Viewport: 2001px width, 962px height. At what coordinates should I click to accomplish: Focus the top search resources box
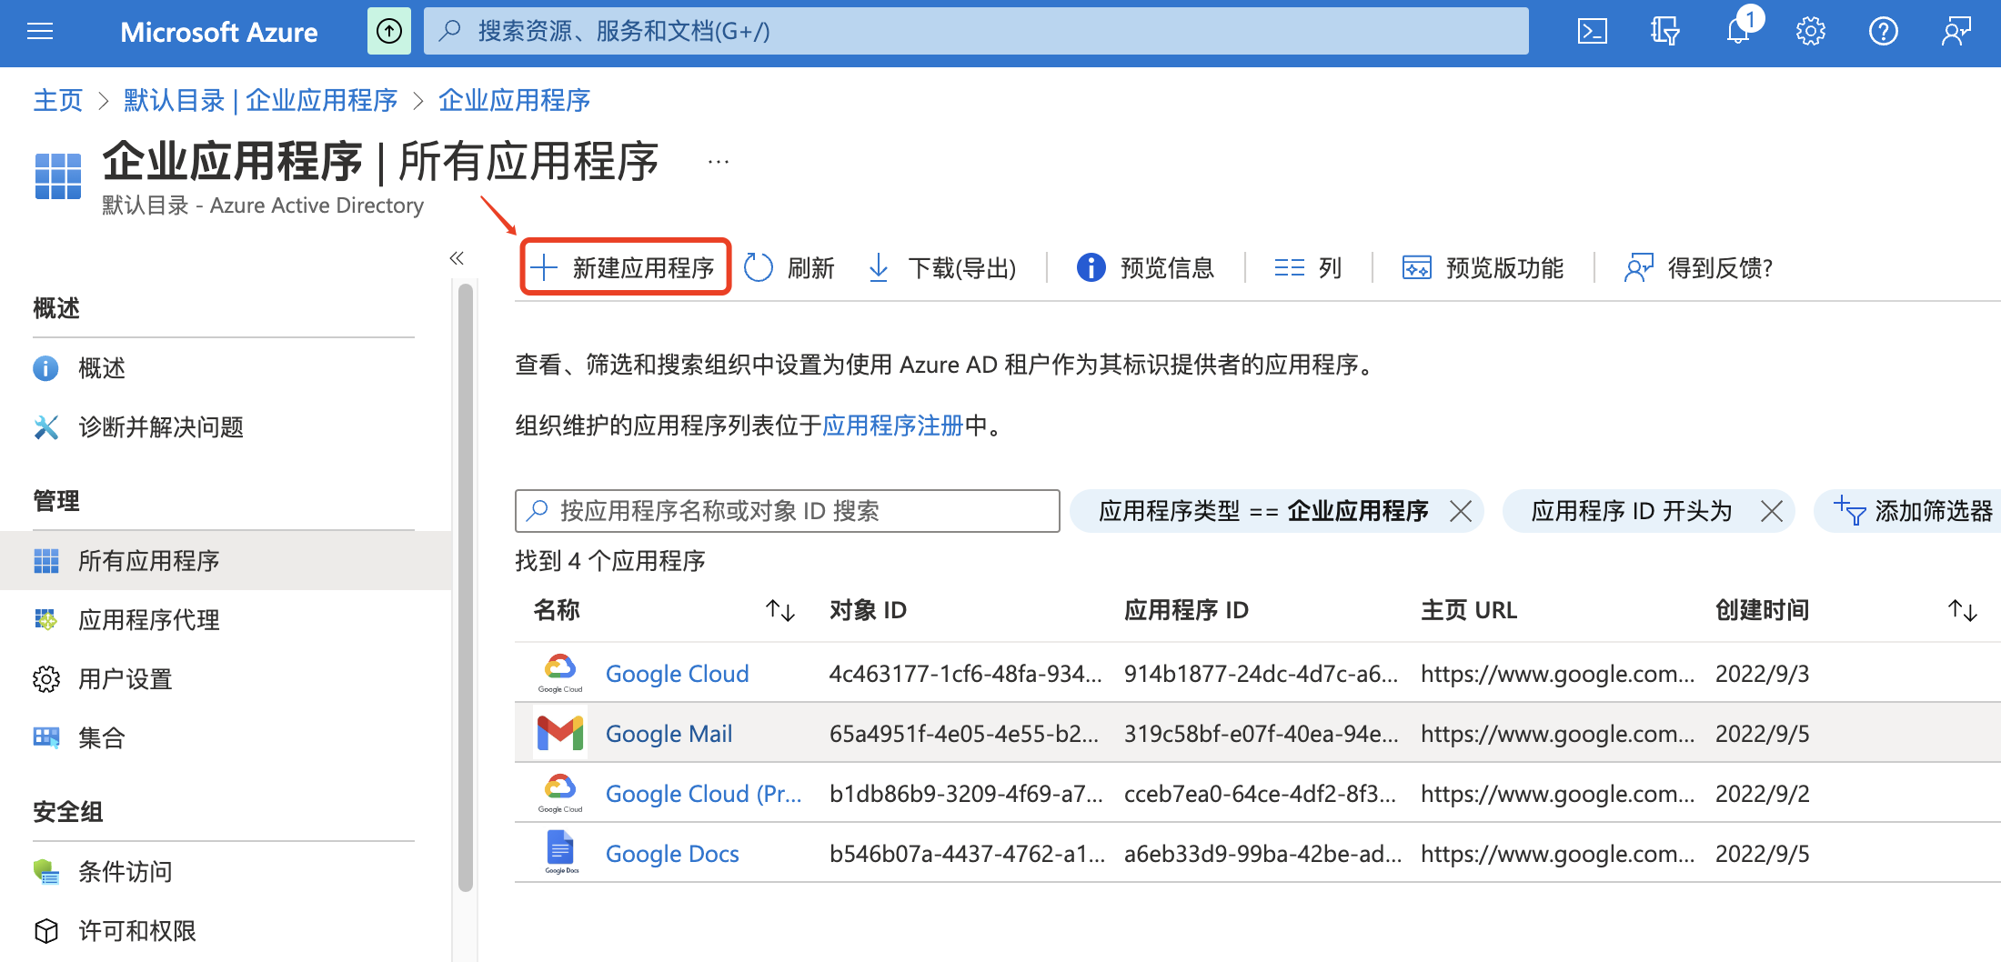tap(976, 32)
